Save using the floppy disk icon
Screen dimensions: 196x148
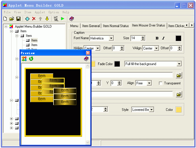(18, 19)
